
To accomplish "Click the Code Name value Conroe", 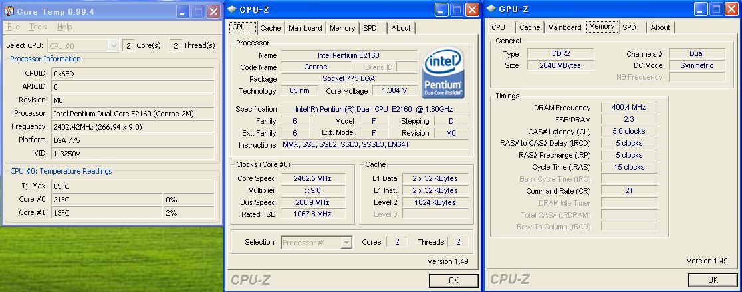I will tap(316, 67).
